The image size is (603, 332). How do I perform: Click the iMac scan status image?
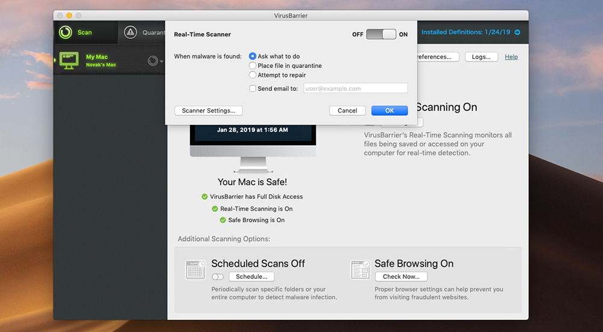pos(253,149)
